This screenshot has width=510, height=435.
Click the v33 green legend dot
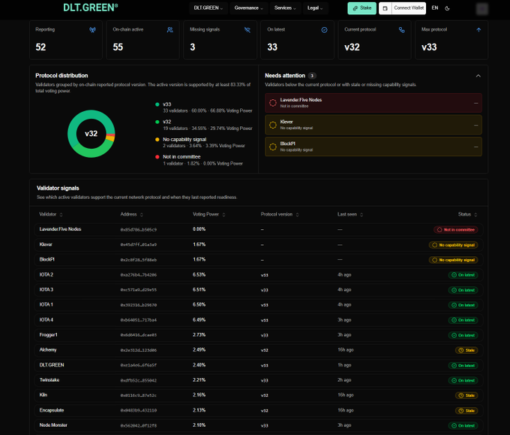coord(157,104)
